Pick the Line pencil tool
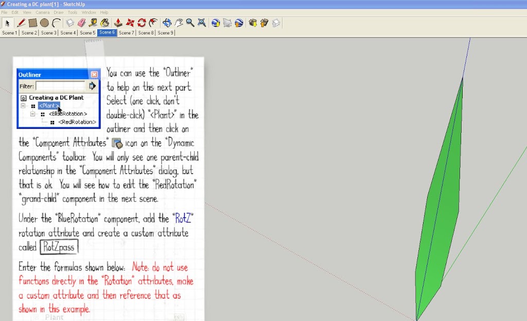This screenshot has width=527, height=321. (21, 23)
